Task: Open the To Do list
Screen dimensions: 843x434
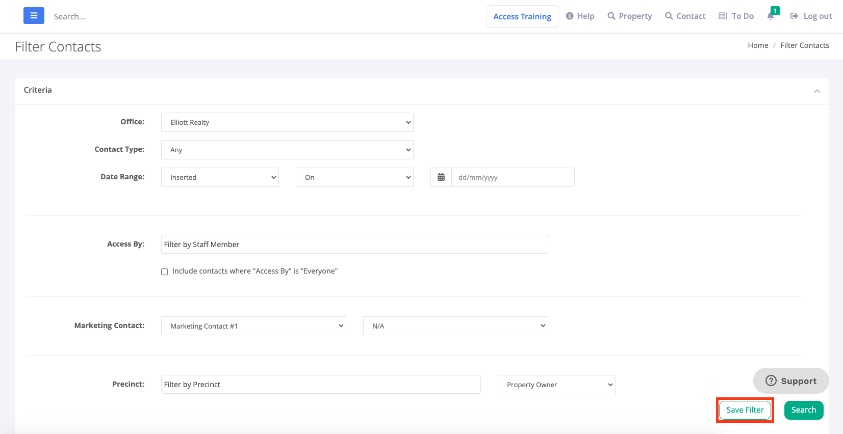Action: (x=736, y=16)
